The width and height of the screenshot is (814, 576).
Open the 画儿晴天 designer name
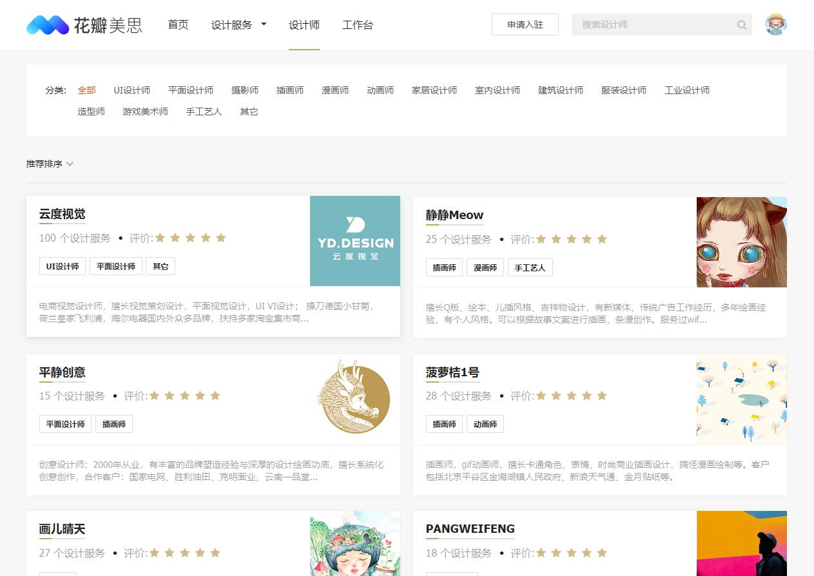(63, 530)
